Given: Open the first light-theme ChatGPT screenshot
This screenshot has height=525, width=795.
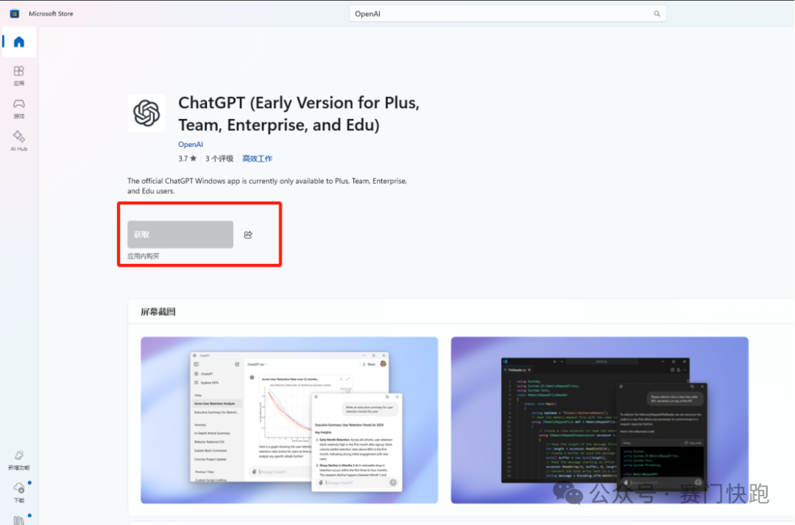Looking at the screenshot, I should [x=289, y=420].
